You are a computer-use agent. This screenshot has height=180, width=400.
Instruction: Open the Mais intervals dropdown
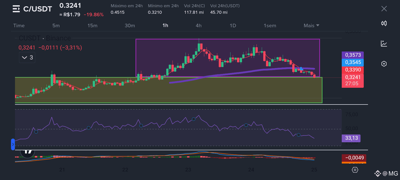coord(311,25)
